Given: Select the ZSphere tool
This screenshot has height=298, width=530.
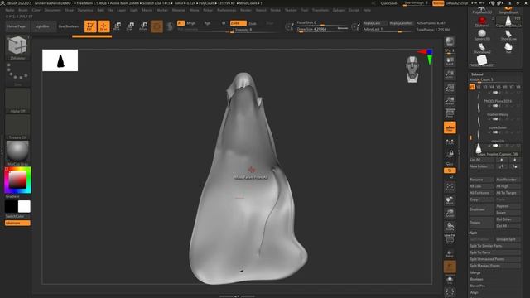Looking at the screenshot, I should tap(482, 22).
